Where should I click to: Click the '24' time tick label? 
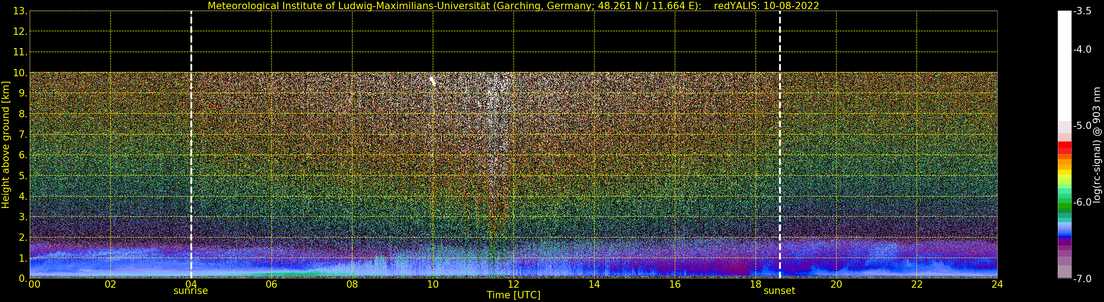coord(997,284)
